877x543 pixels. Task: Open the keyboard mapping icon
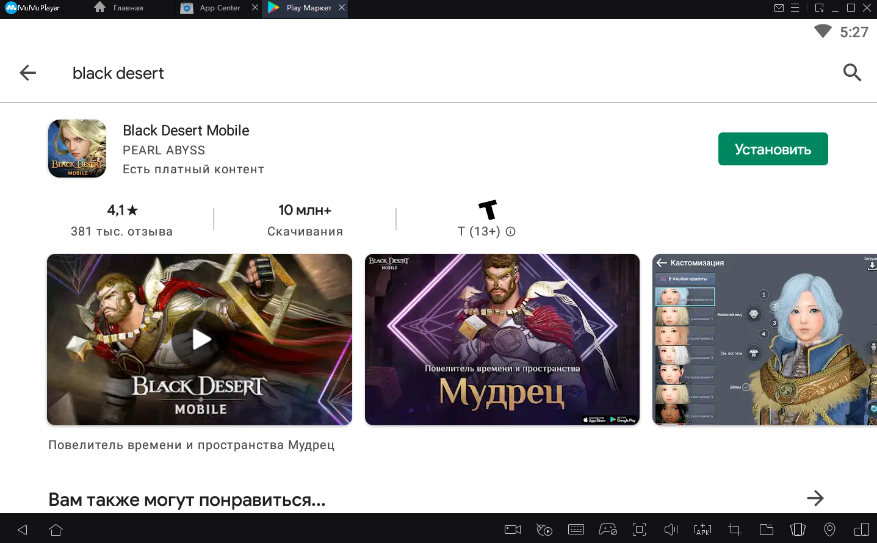point(576,530)
